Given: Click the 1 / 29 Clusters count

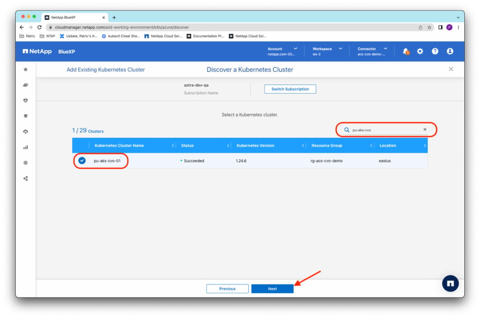Looking at the screenshot, I should click(x=88, y=131).
